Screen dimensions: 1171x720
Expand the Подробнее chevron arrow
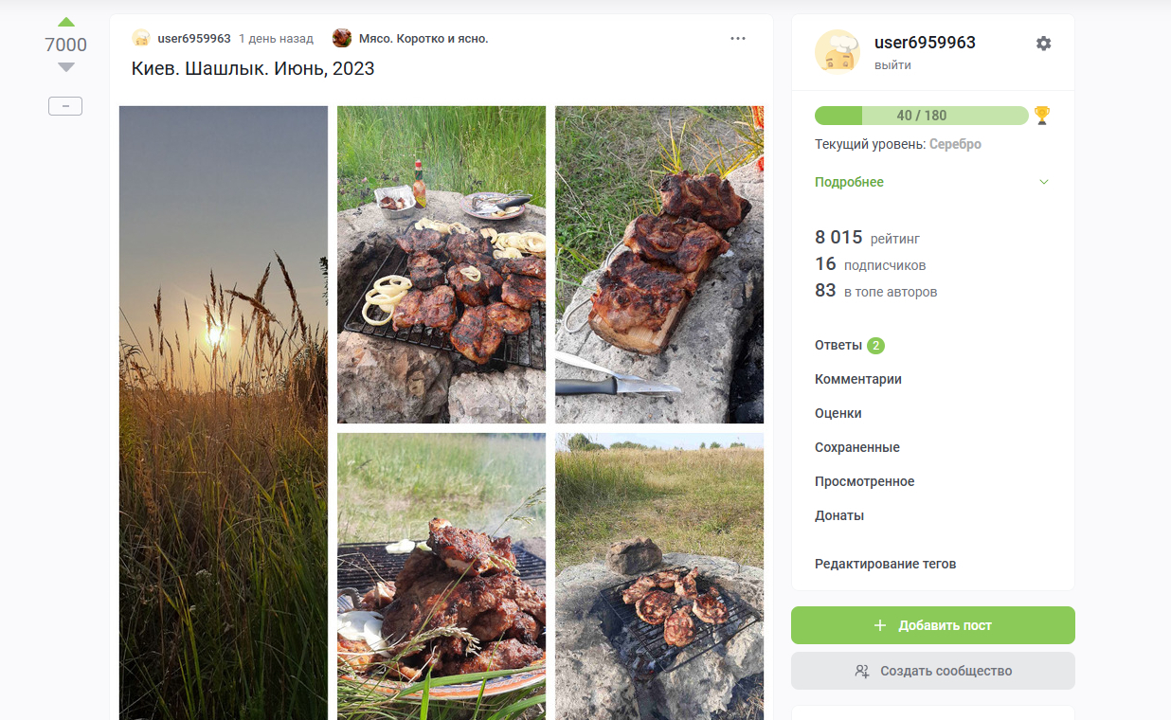[x=1044, y=182]
